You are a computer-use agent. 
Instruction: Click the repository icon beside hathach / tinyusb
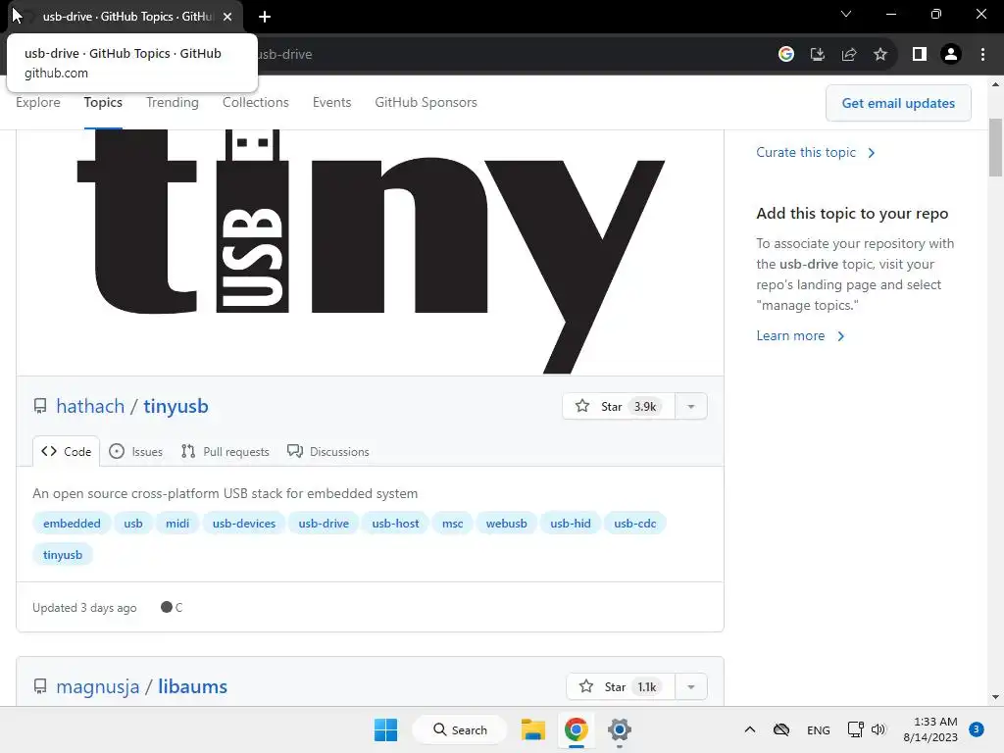pyautogui.click(x=40, y=406)
